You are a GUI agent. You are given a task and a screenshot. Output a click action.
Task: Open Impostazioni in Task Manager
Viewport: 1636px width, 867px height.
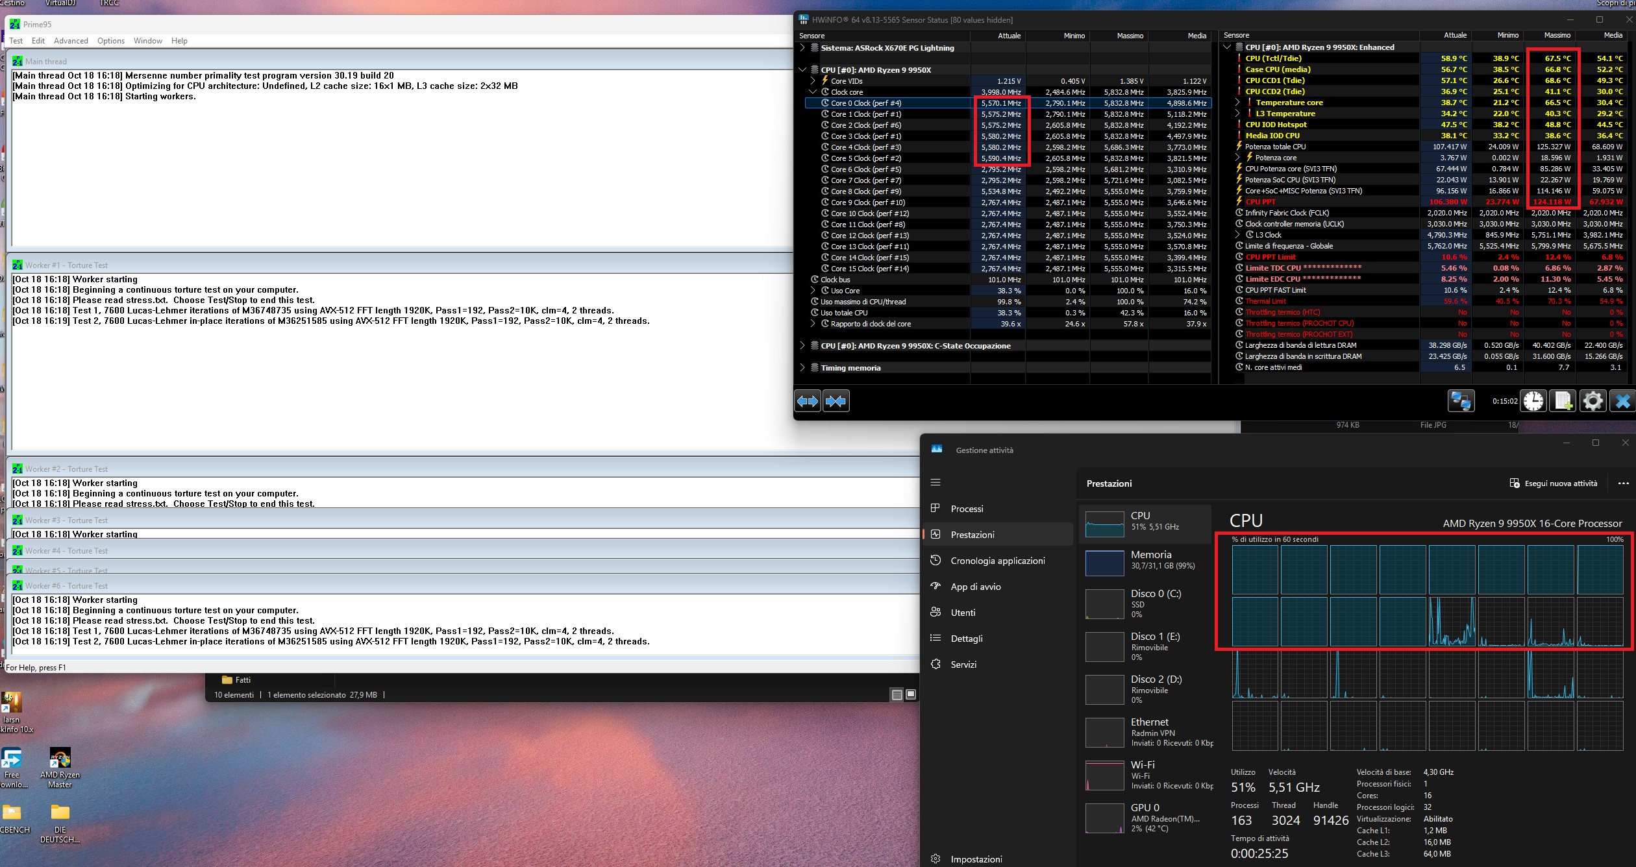click(x=997, y=859)
